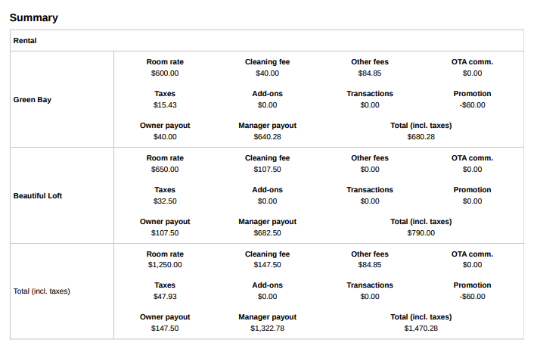Select the total cleaning fee $147.50 value
Screen dimensions: 537x352
tap(267, 265)
